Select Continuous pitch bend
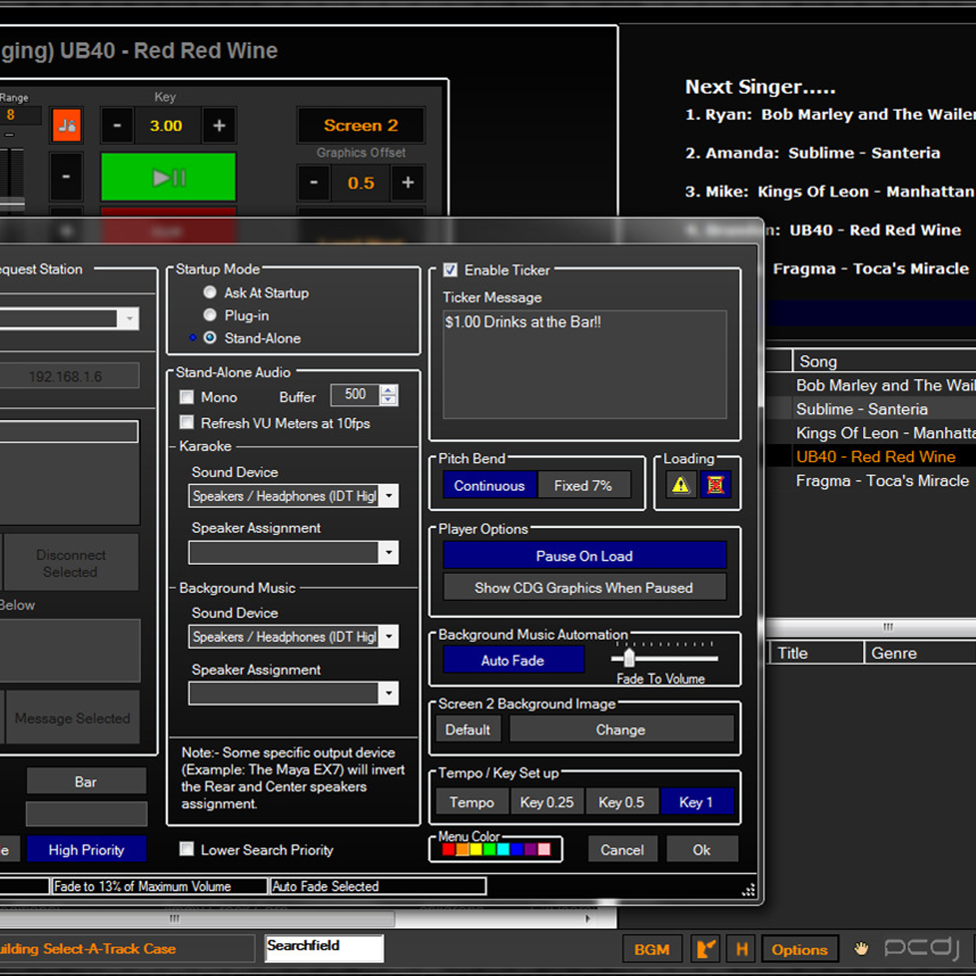This screenshot has width=976, height=976. click(489, 486)
